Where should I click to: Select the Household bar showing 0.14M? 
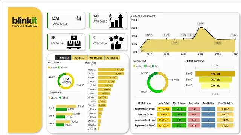pyautogui.click(x=108, y=78)
